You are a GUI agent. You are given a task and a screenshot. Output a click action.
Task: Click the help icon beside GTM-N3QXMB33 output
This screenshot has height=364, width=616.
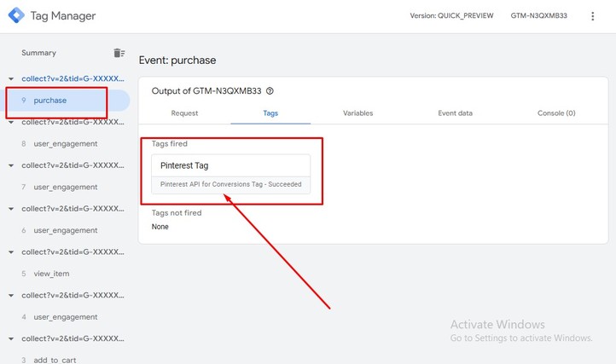click(x=270, y=90)
